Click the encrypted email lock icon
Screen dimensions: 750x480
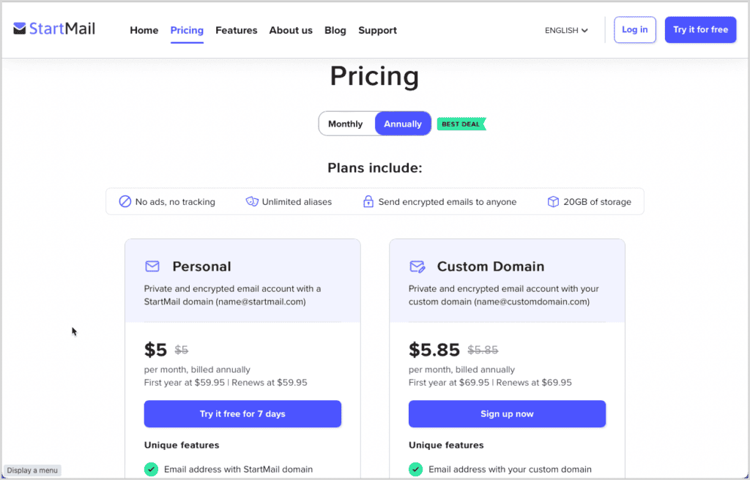[368, 201]
